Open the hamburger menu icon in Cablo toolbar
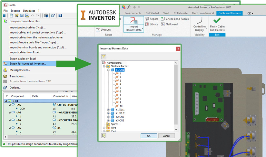Image resolution: width=266 pixels, height=157 pixels. 4,16
